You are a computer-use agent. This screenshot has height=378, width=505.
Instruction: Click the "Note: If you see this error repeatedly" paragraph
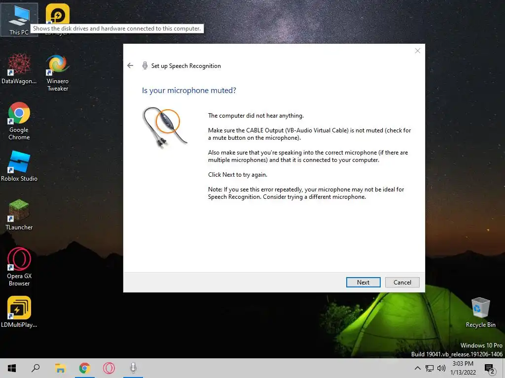pos(306,193)
